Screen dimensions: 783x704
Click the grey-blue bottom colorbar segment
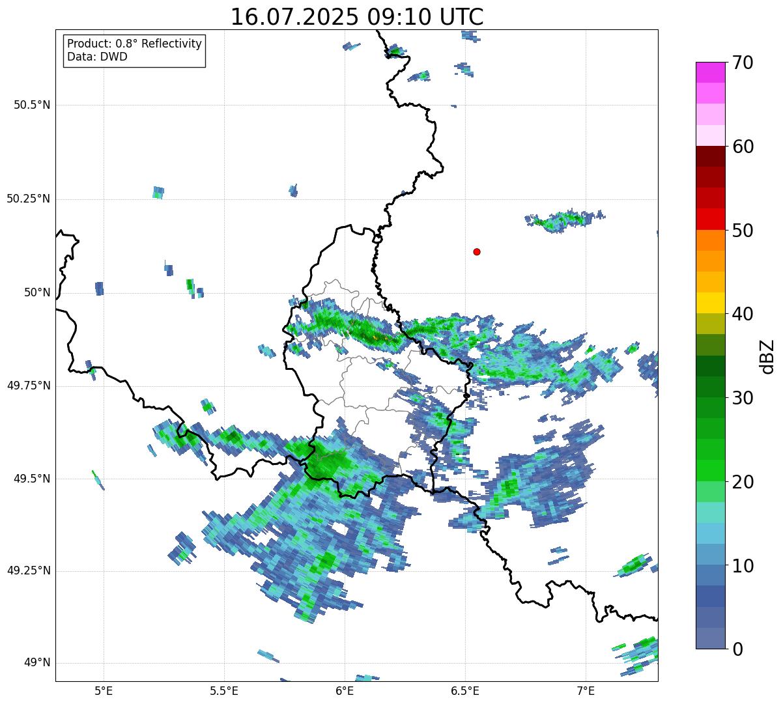tap(711, 638)
